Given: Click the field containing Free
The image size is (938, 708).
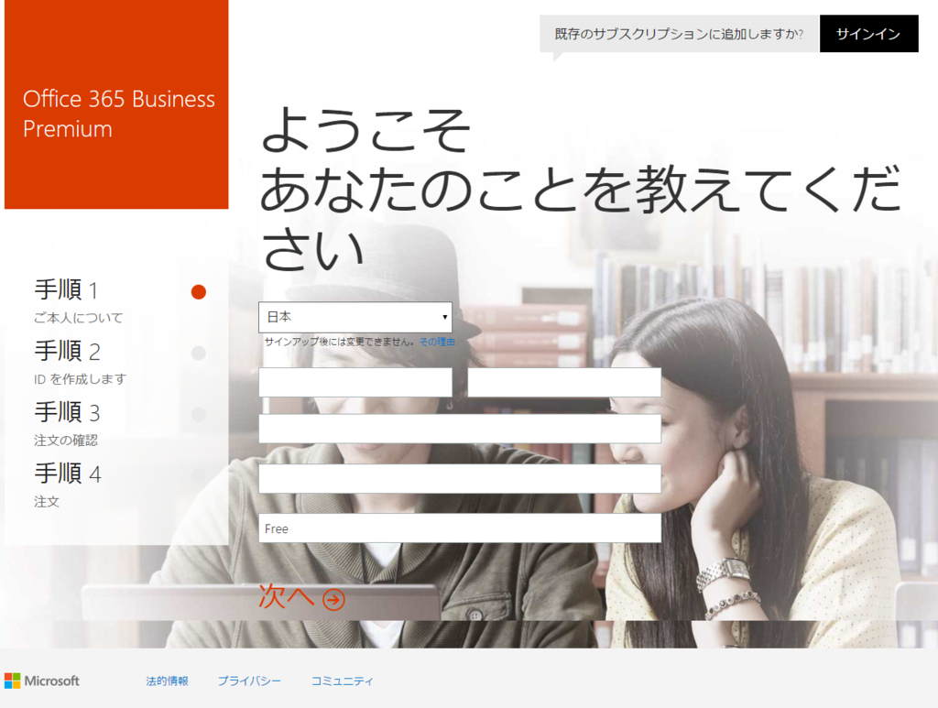Looking at the screenshot, I should (460, 528).
